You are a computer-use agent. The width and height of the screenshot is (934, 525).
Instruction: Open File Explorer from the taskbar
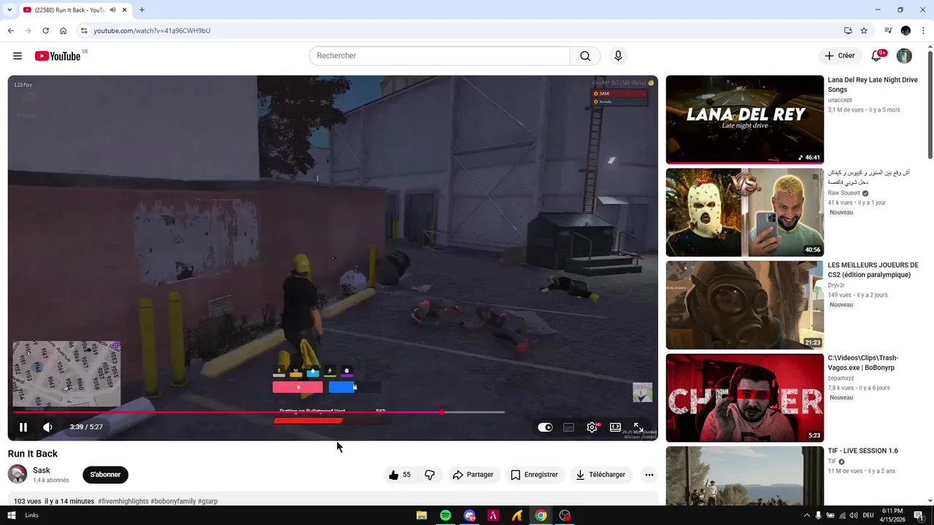point(422,516)
